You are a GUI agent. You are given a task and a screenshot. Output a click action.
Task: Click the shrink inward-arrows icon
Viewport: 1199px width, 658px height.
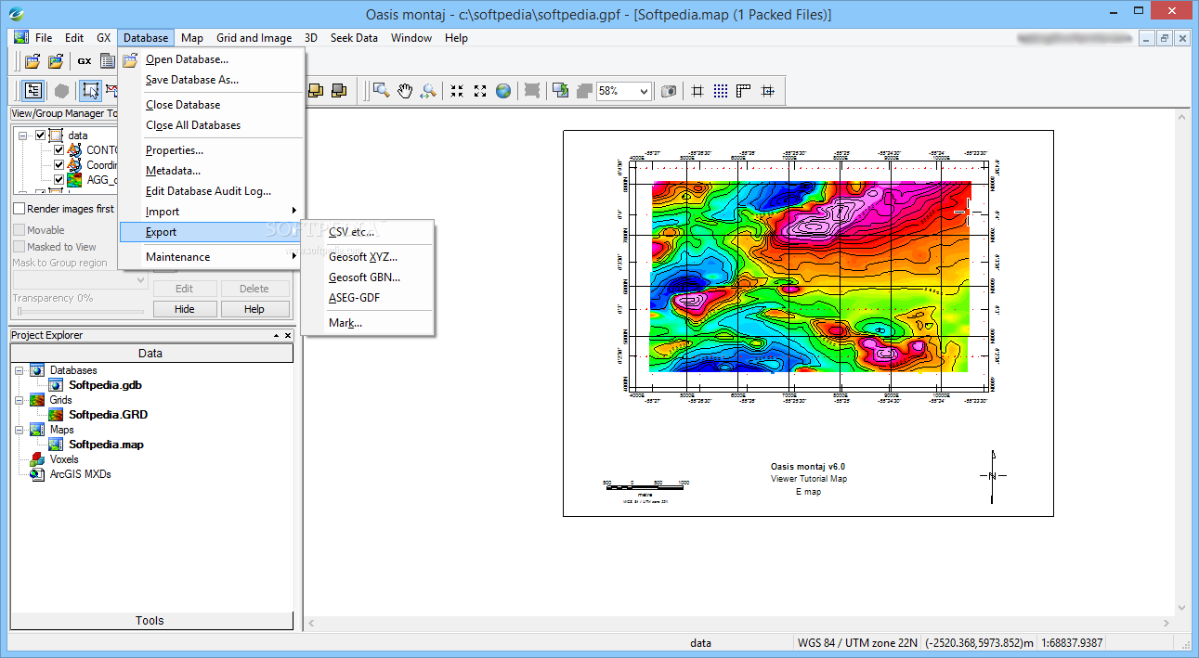pyautogui.click(x=457, y=90)
